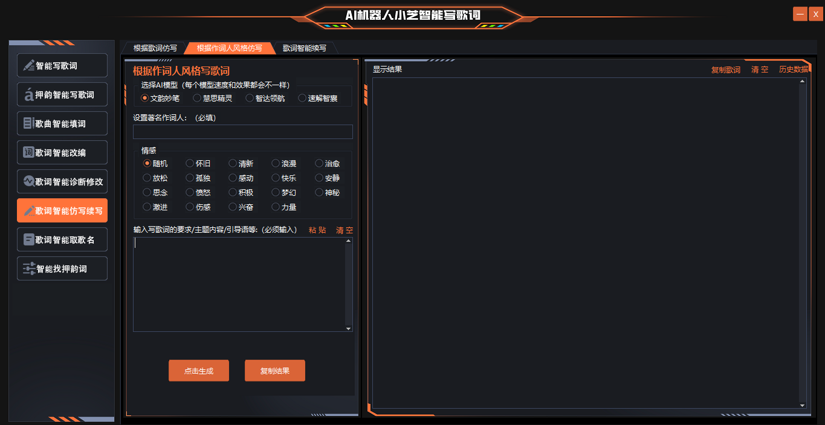Click the 设置著名作词人 input field
Screen dimensions: 825x425
[x=242, y=132]
